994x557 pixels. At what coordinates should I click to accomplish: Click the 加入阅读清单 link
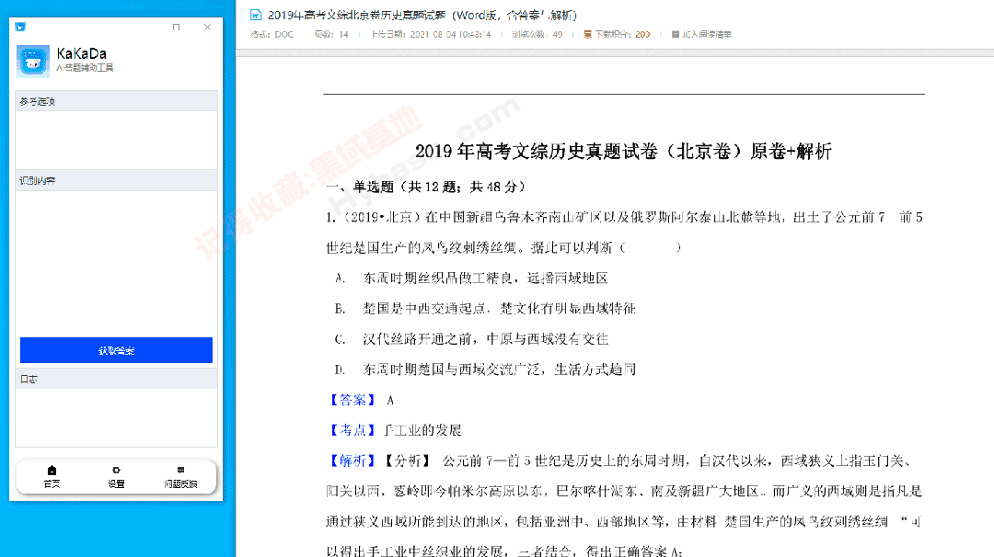tap(707, 34)
